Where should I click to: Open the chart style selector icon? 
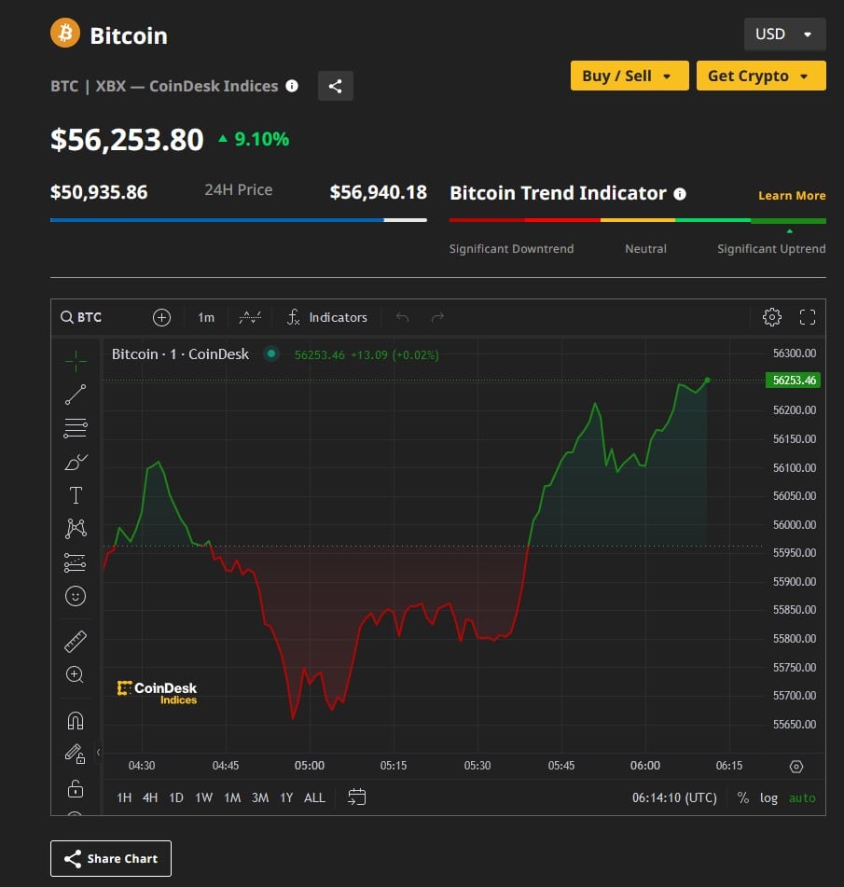click(250, 317)
